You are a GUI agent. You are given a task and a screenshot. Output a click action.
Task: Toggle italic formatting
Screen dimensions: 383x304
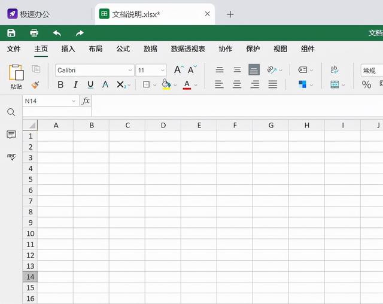(75, 85)
